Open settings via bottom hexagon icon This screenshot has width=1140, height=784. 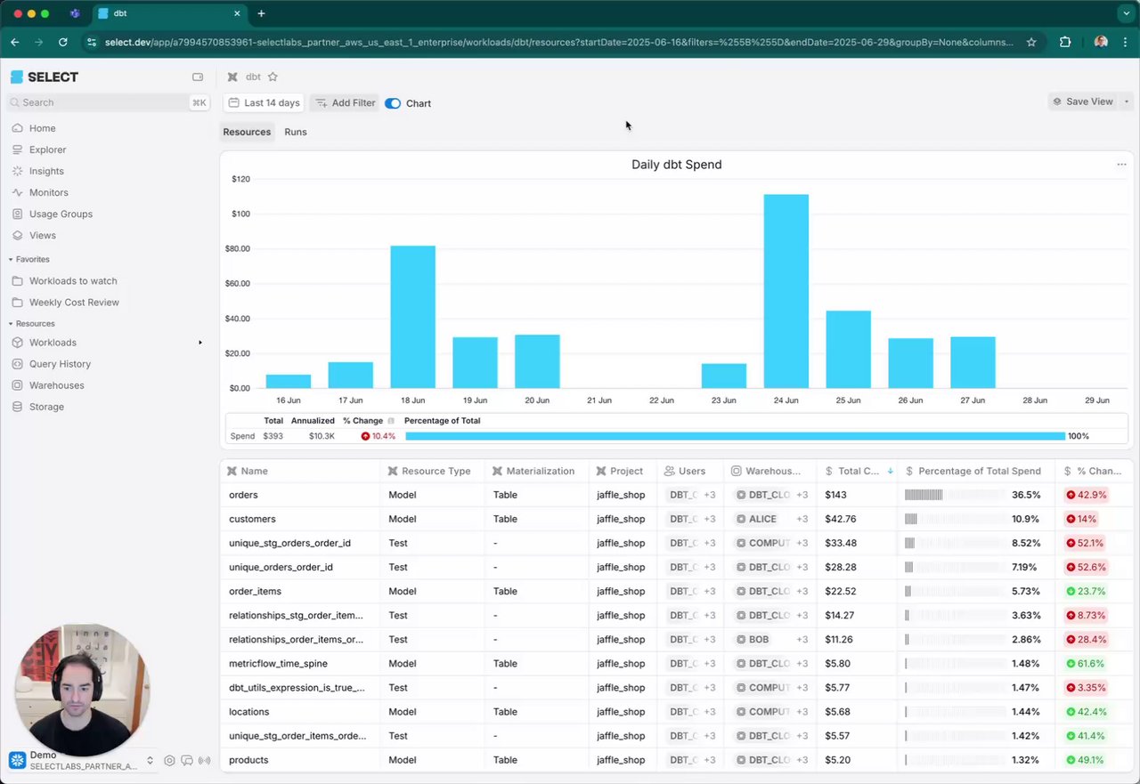[169, 761]
